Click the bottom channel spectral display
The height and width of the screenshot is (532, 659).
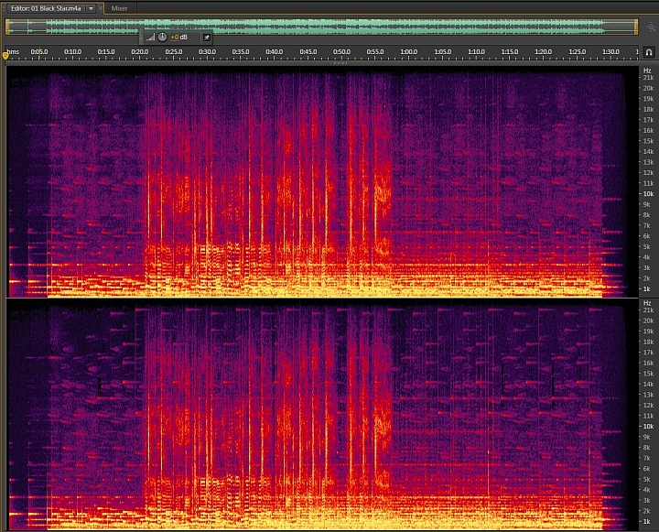pyautogui.click(x=322, y=415)
